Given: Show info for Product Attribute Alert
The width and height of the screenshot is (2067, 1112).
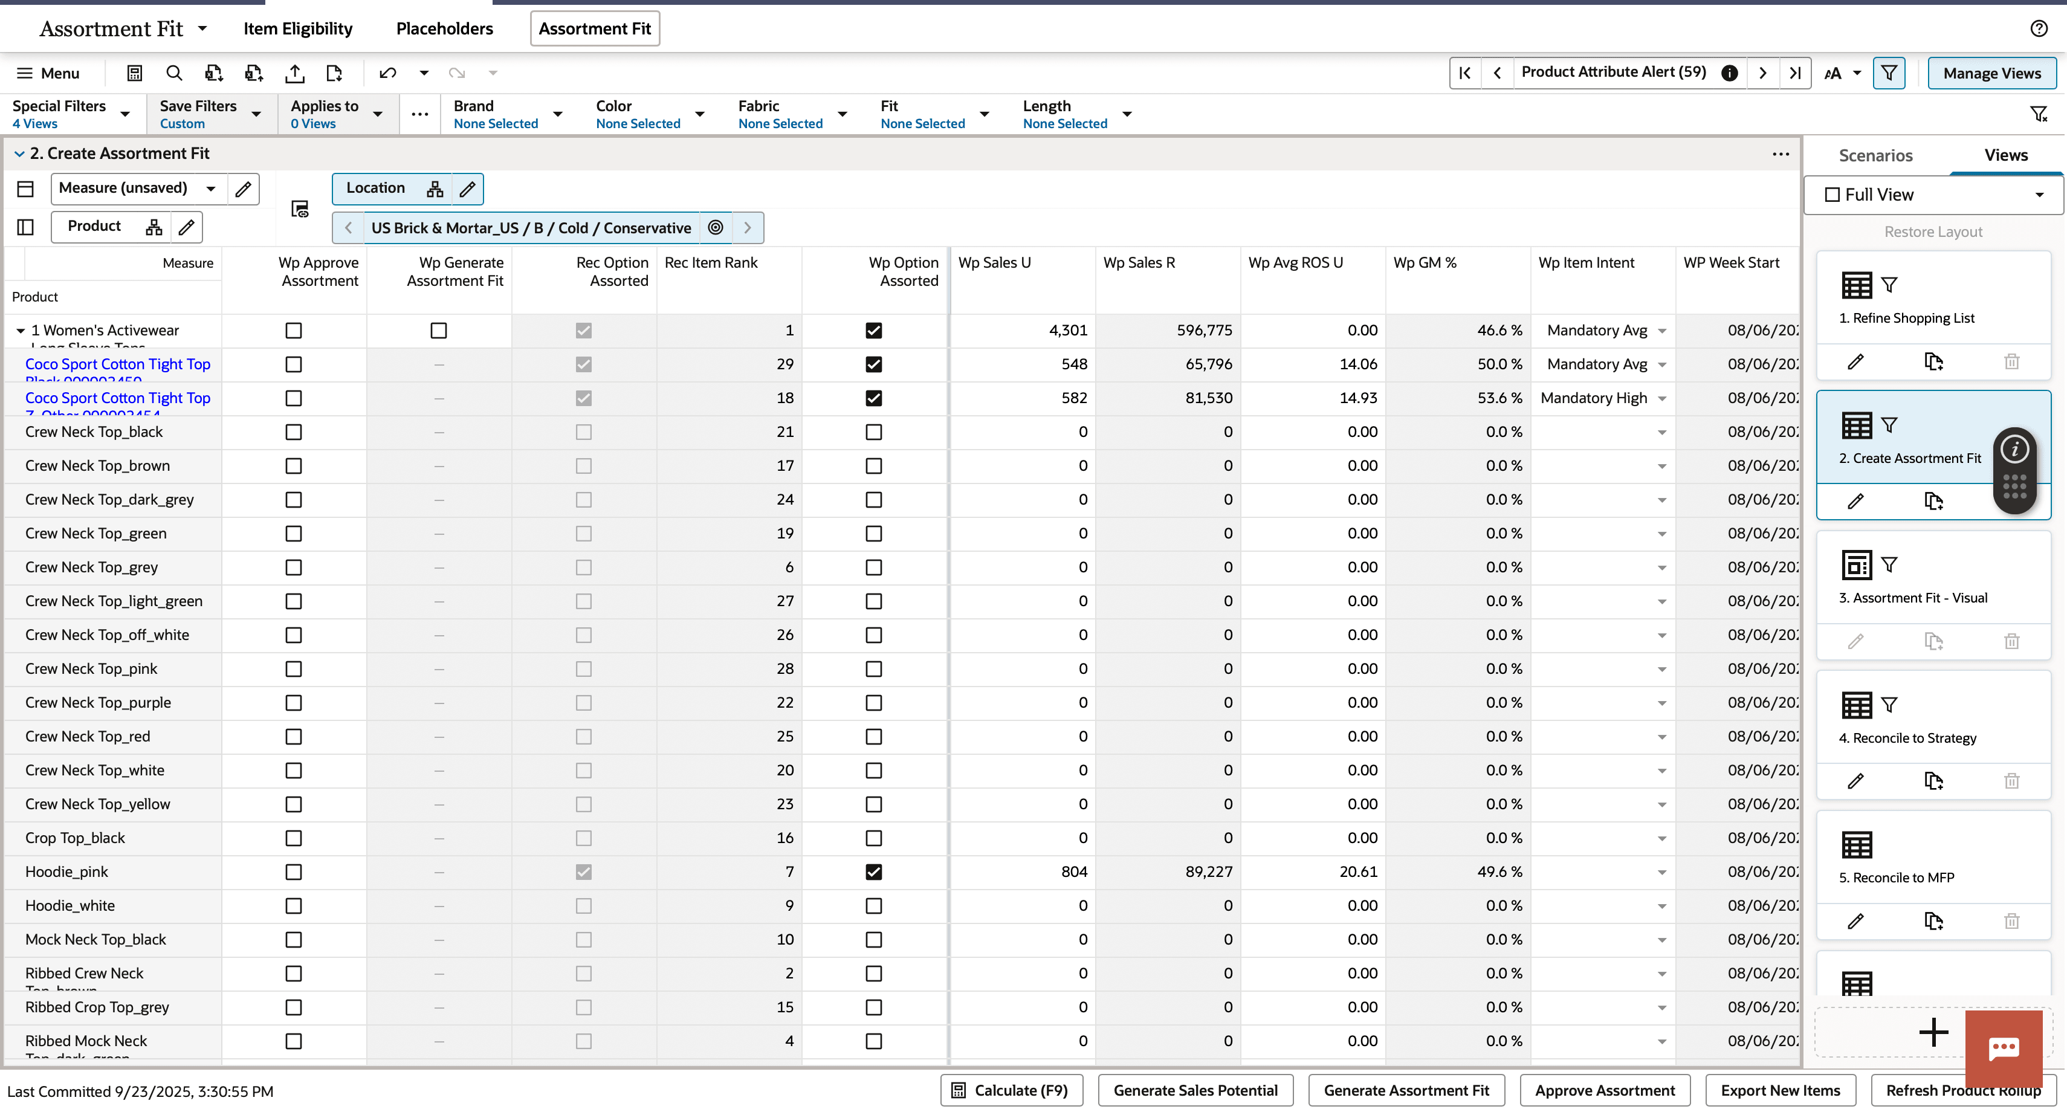Looking at the screenshot, I should [1729, 73].
